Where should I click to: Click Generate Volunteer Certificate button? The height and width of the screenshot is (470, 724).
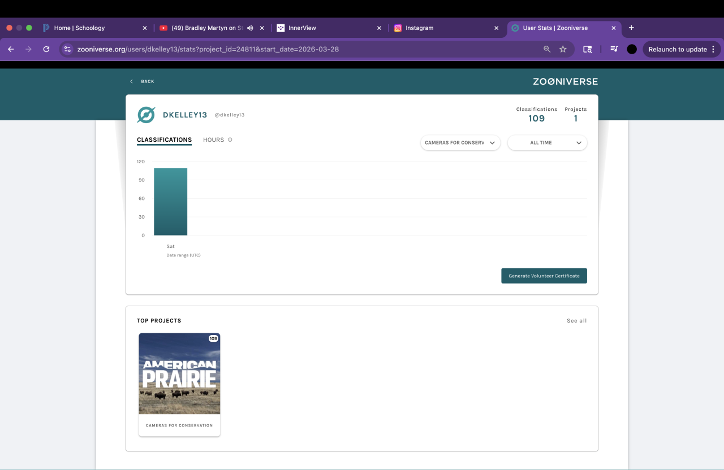point(544,276)
